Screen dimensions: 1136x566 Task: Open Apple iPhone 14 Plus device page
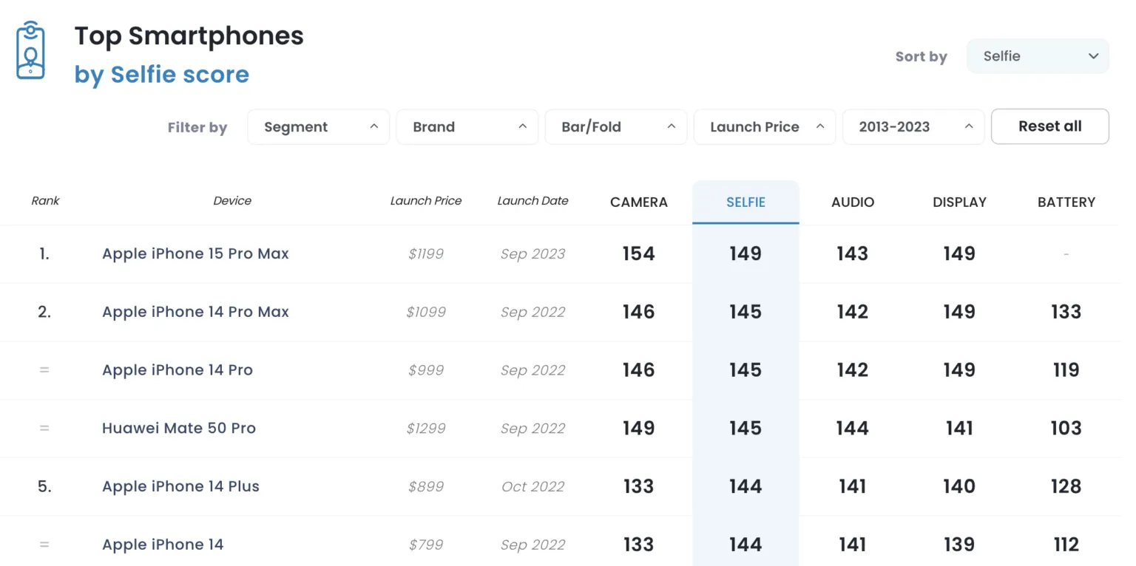point(180,486)
